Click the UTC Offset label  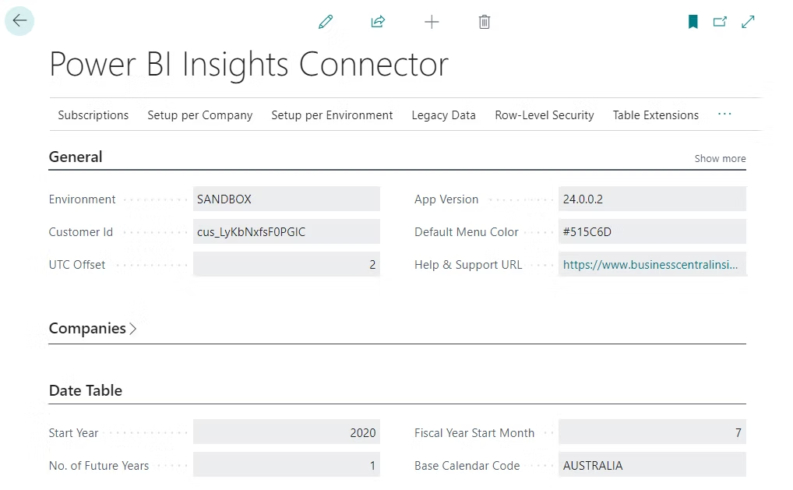[x=77, y=264]
